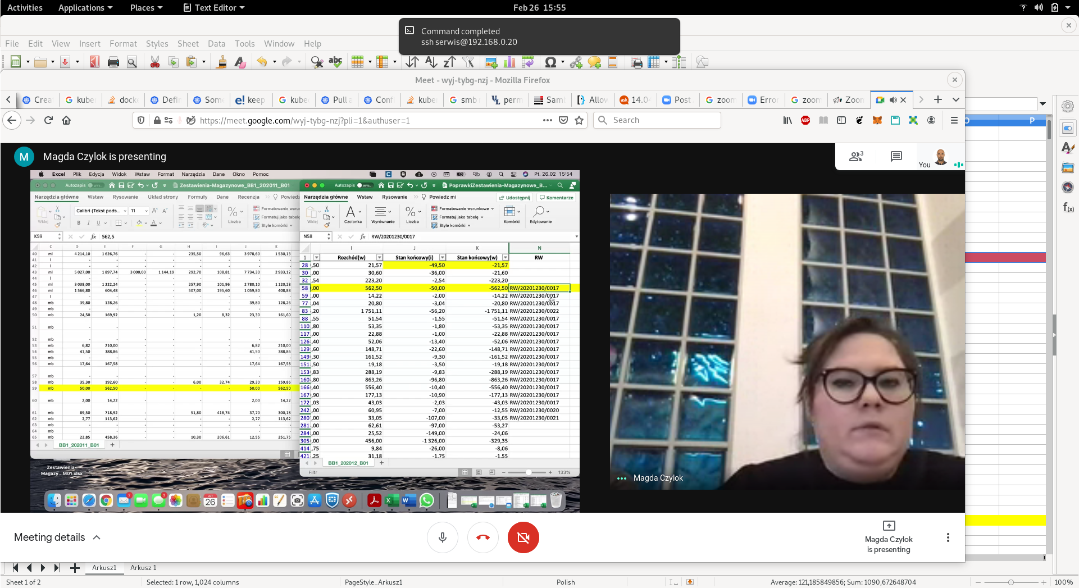Open a new Firefox tab with plus
The image size is (1079, 588).
[x=938, y=99]
